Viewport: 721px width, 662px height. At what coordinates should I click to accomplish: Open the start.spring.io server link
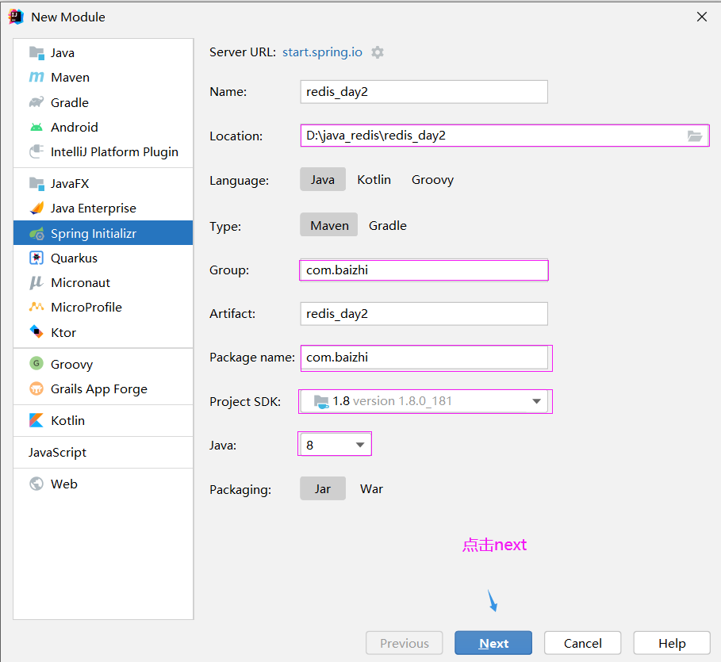point(322,52)
